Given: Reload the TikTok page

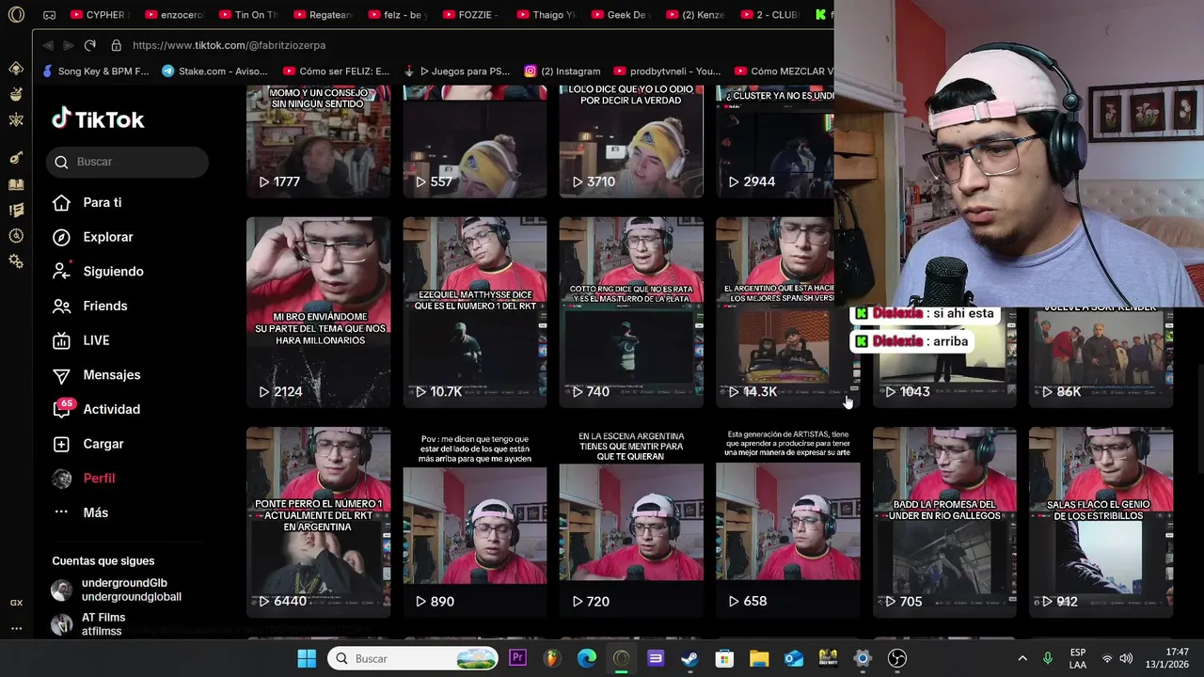Looking at the screenshot, I should (89, 45).
